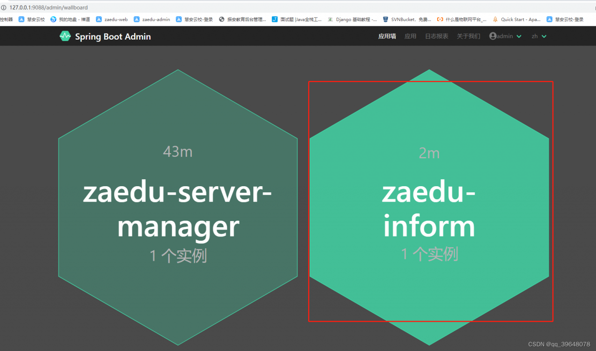The width and height of the screenshot is (596, 351).
Task: Click the Django 基础教程 bookmark favicon
Action: pos(330,20)
